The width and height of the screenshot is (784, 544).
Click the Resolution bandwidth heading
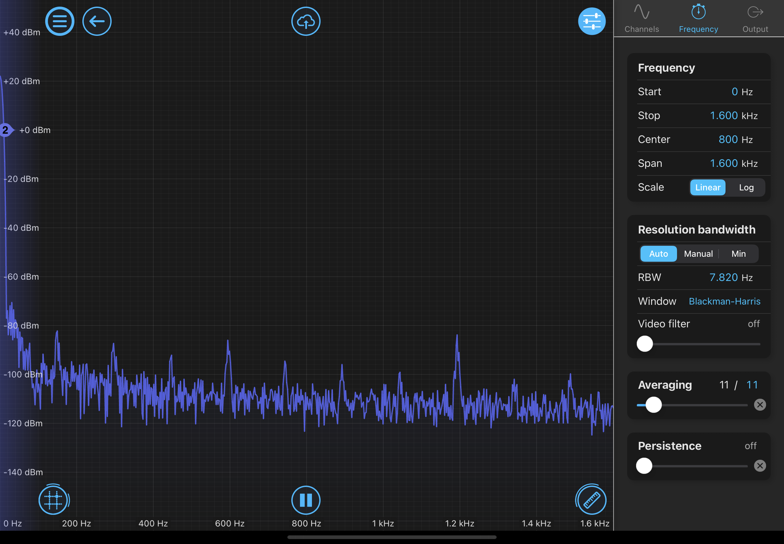coord(697,230)
